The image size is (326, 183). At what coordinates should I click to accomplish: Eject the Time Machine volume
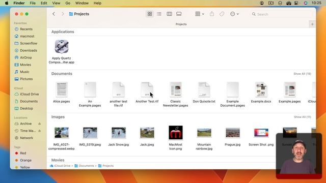coord(40,131)
